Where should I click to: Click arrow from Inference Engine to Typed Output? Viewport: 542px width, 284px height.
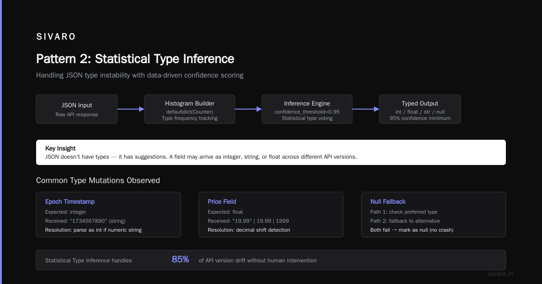tap(366, 109)
